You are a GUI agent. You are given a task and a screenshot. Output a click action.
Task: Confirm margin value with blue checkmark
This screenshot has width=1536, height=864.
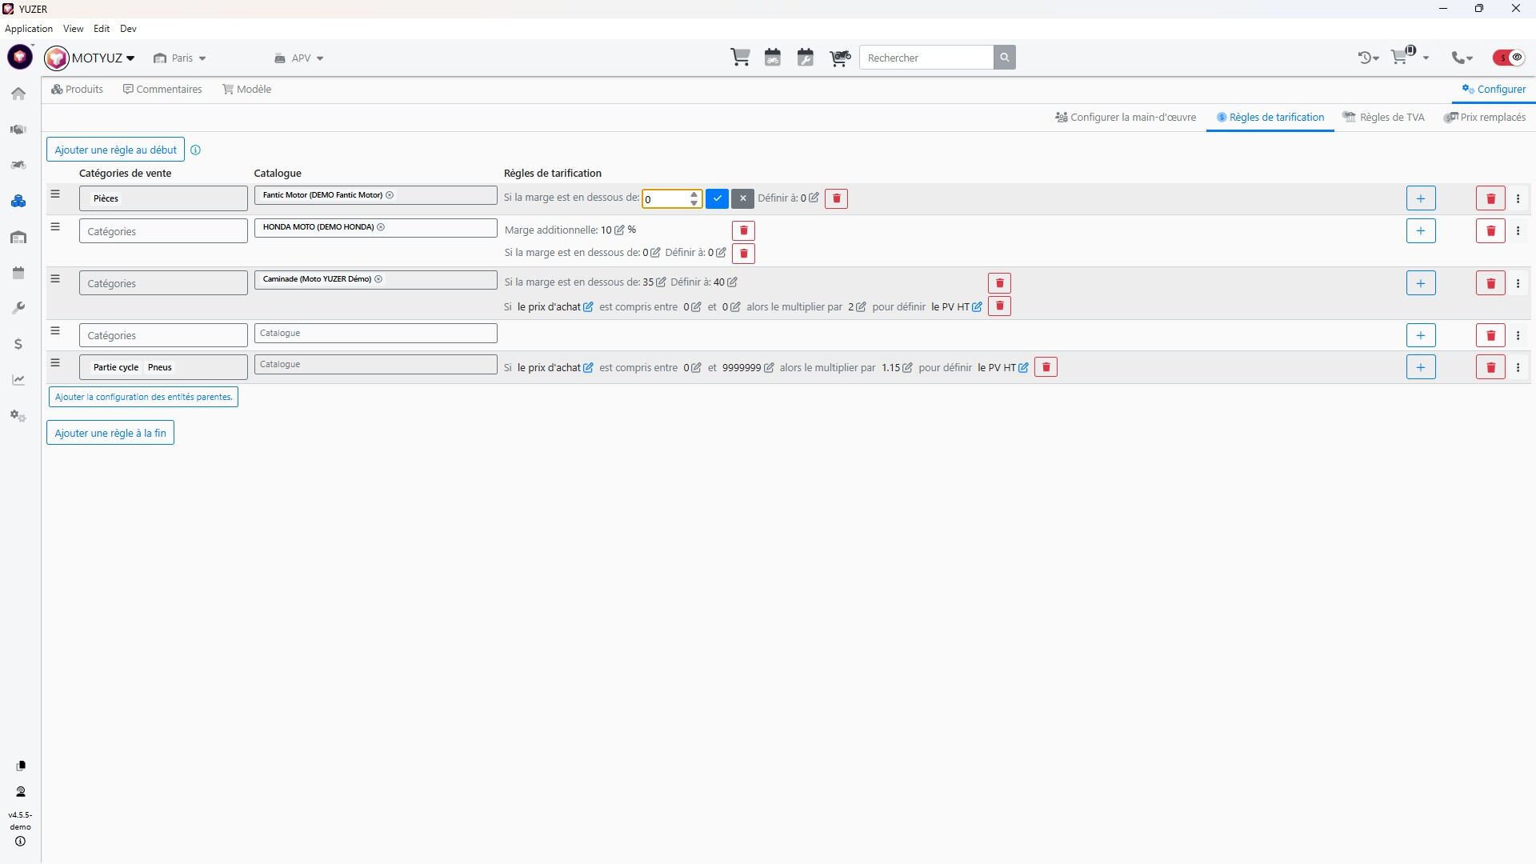(x=717, y=198)
